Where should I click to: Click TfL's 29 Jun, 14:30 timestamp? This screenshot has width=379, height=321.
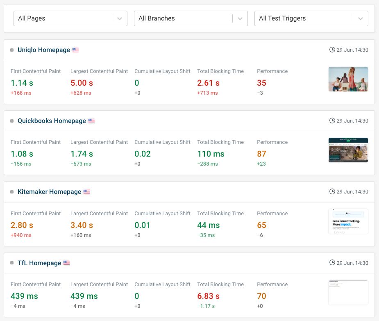pos(352,263)
